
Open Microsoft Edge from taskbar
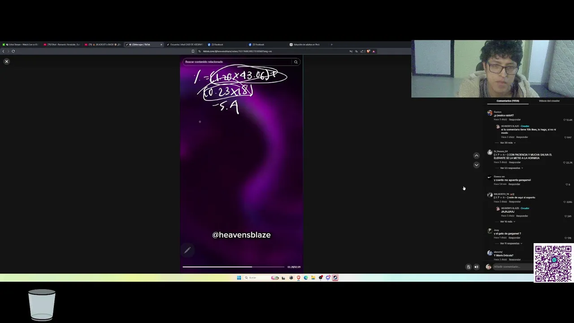[x=306, y=278]
